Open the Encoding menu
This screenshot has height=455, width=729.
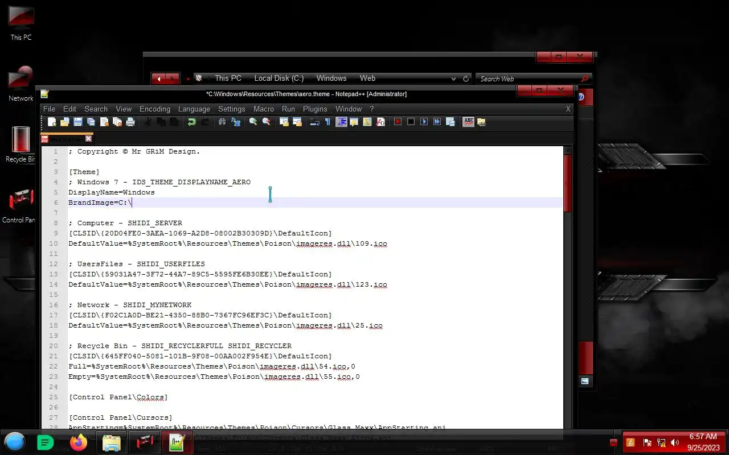coord(155,109)
